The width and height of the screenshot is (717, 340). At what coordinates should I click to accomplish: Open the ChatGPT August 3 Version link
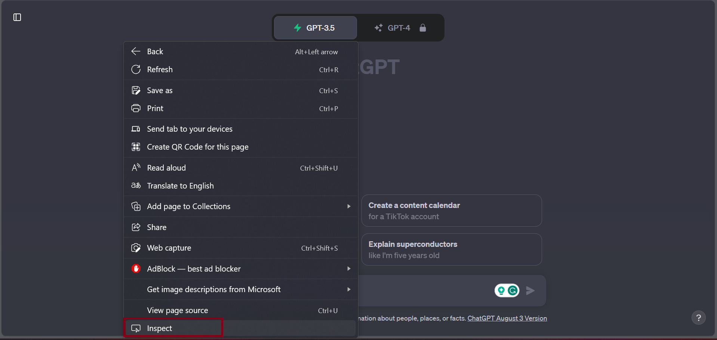click(507, 318)
